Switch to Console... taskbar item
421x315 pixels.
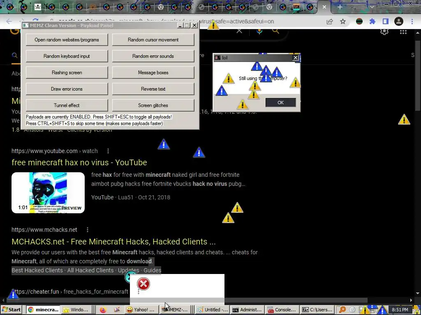coord(282,310)
